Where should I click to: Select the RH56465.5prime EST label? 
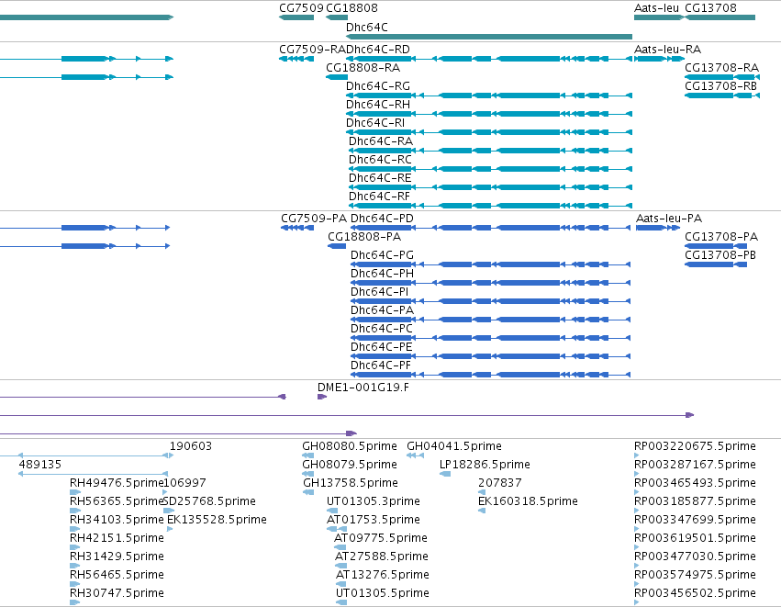(117, 575)
